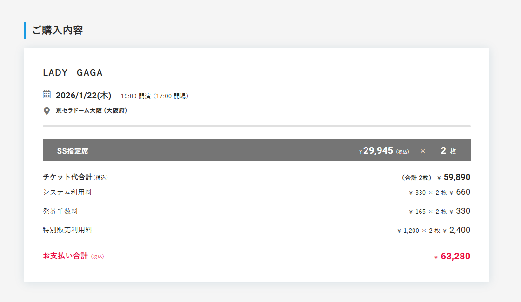Click the ¥29,945 ticket price
Viewport: 521px width, 302px height.
[x=376, y=151]
